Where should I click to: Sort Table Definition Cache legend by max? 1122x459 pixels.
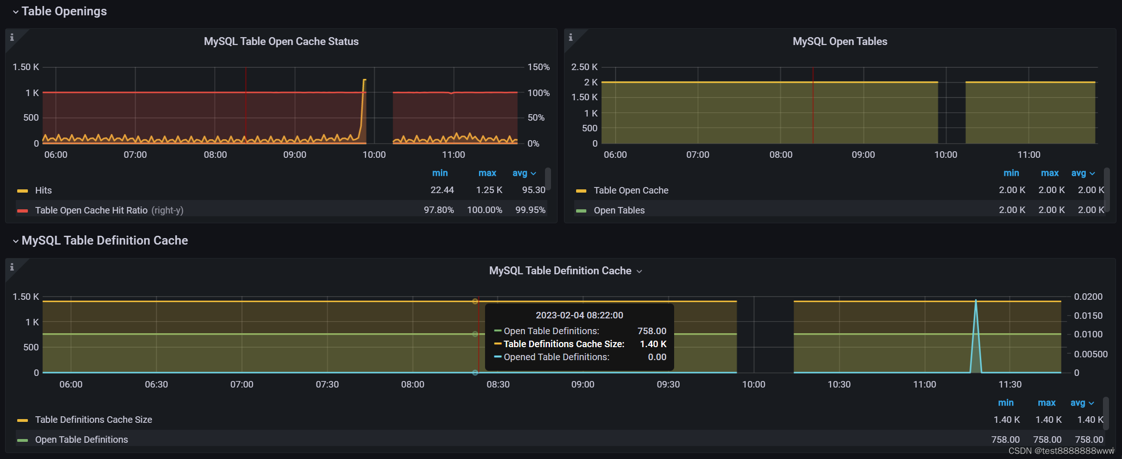[1047, 403]
